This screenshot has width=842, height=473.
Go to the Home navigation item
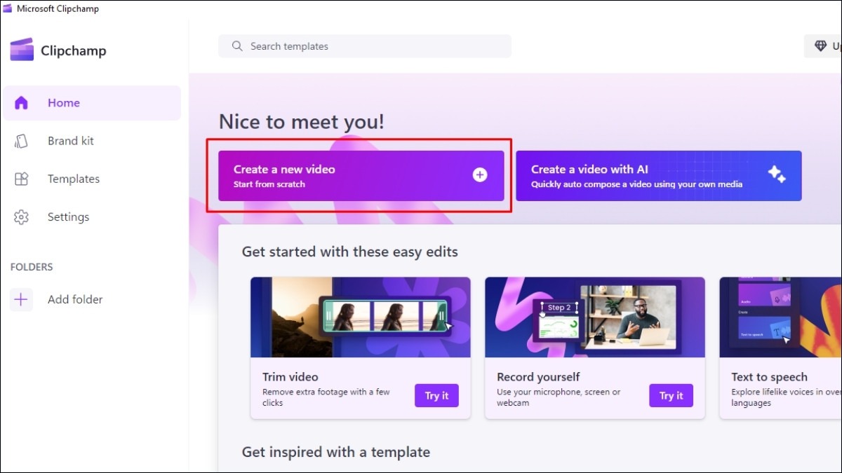[91, 103]
